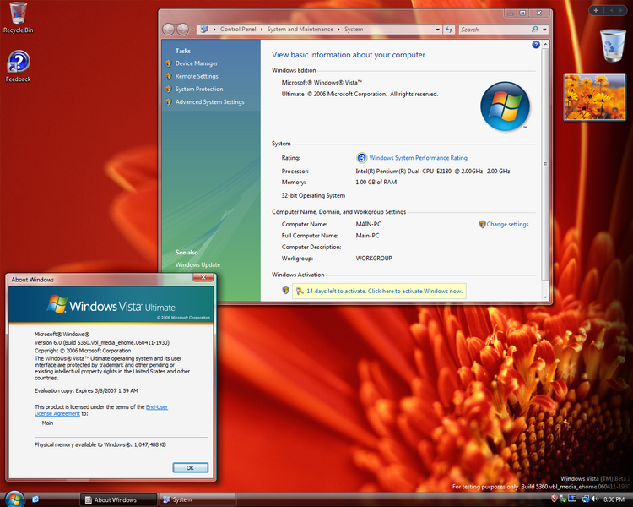
Task: Minimize the System window
Action: click(511, 13)
